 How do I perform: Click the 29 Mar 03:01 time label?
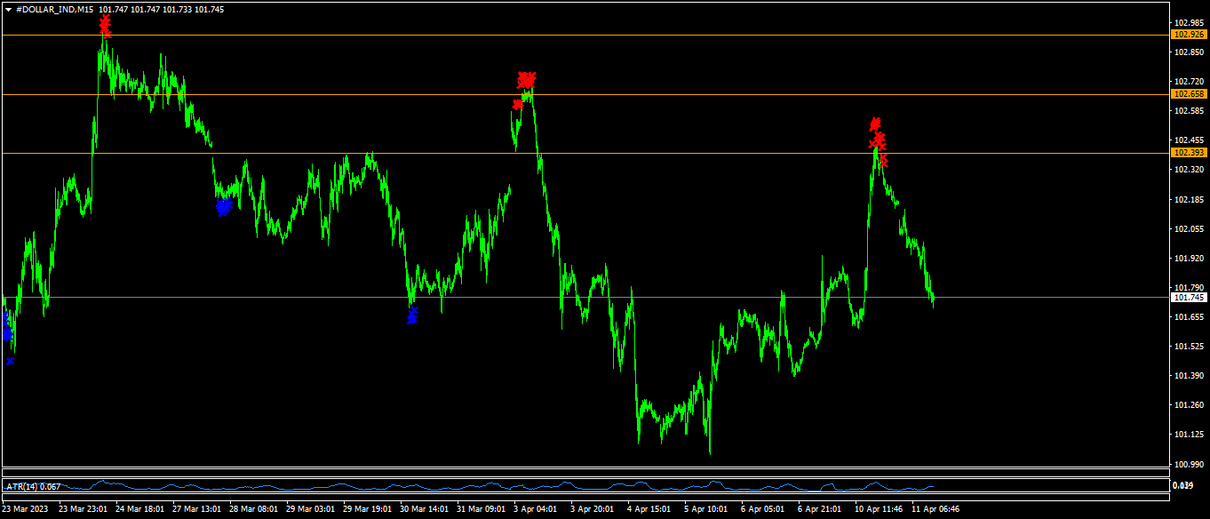coord(311,509)
